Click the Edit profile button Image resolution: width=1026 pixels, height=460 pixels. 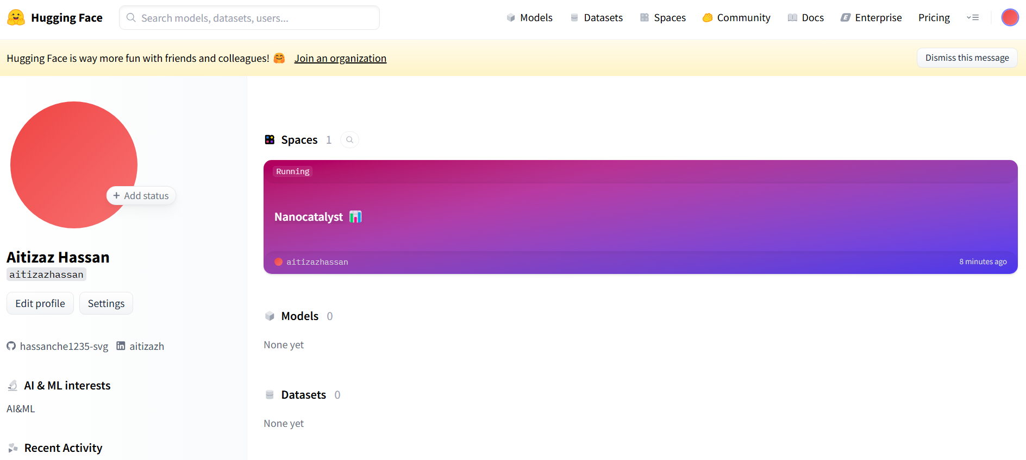click(x=40, y=303)
